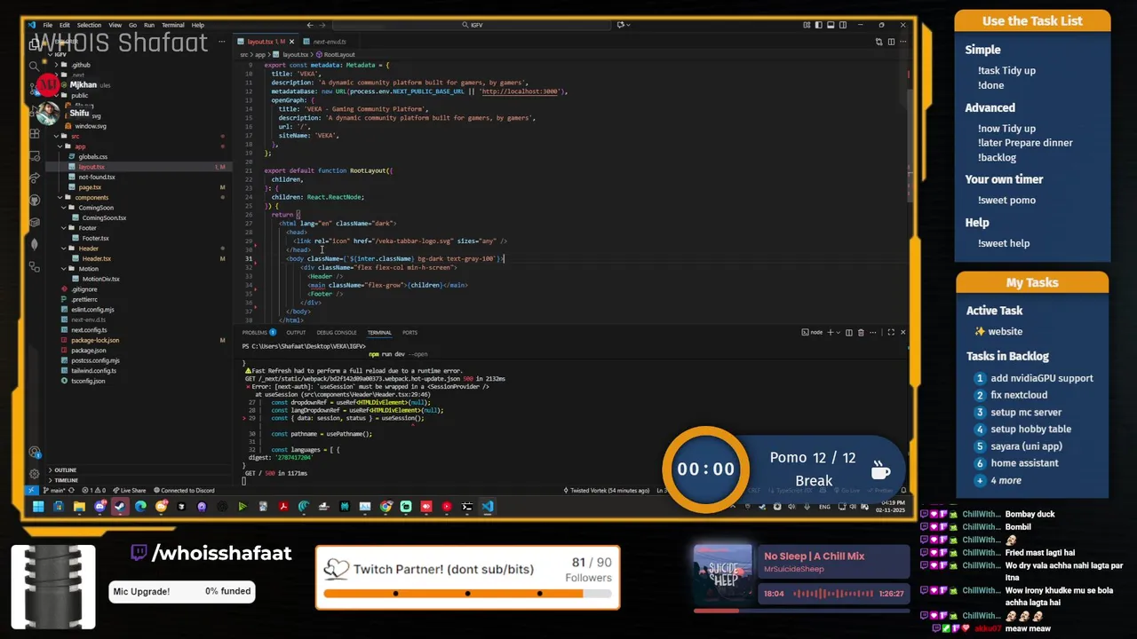Open the Run menu

(x=149, y=25)
